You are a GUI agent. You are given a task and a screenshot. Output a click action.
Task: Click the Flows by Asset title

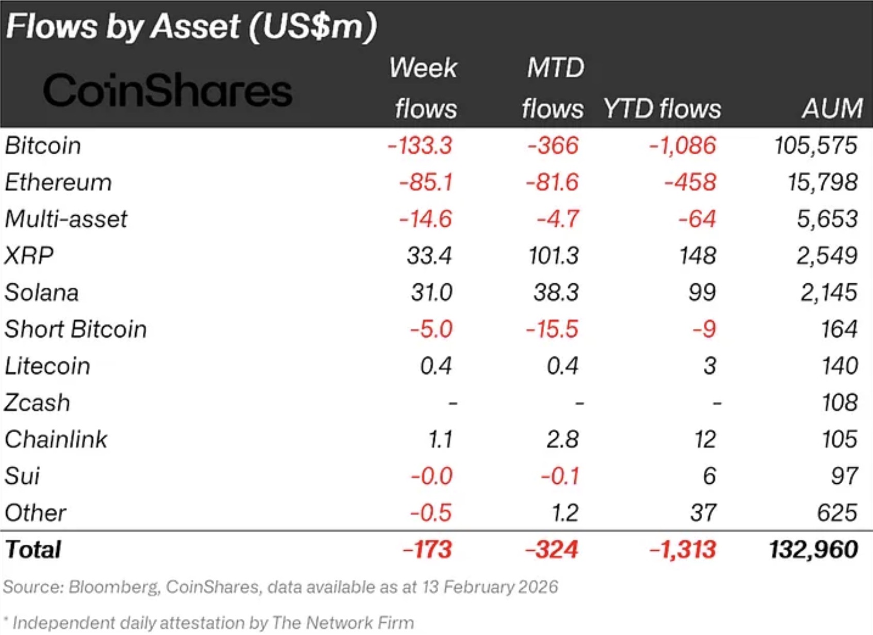click(x=191, y=26)
